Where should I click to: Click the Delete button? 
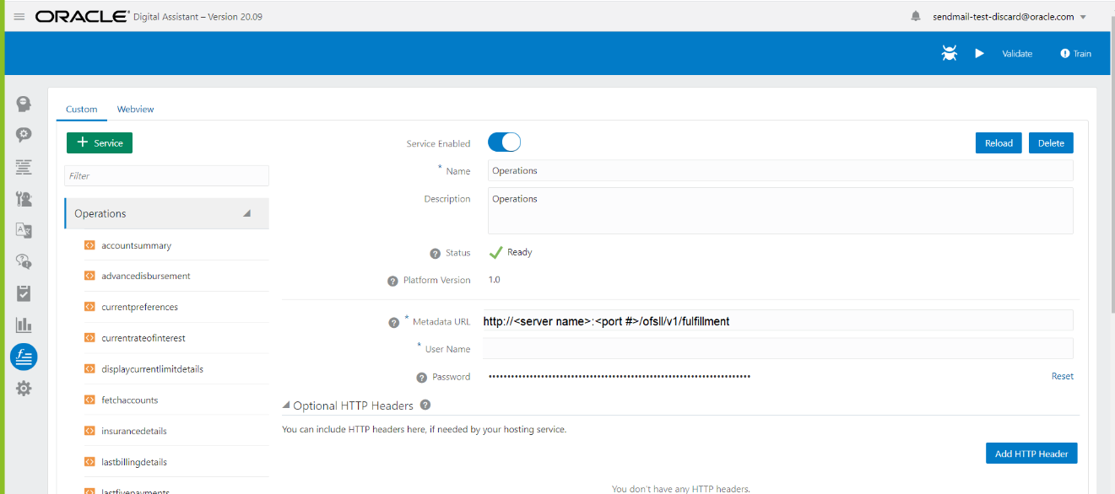[1051, 142]
